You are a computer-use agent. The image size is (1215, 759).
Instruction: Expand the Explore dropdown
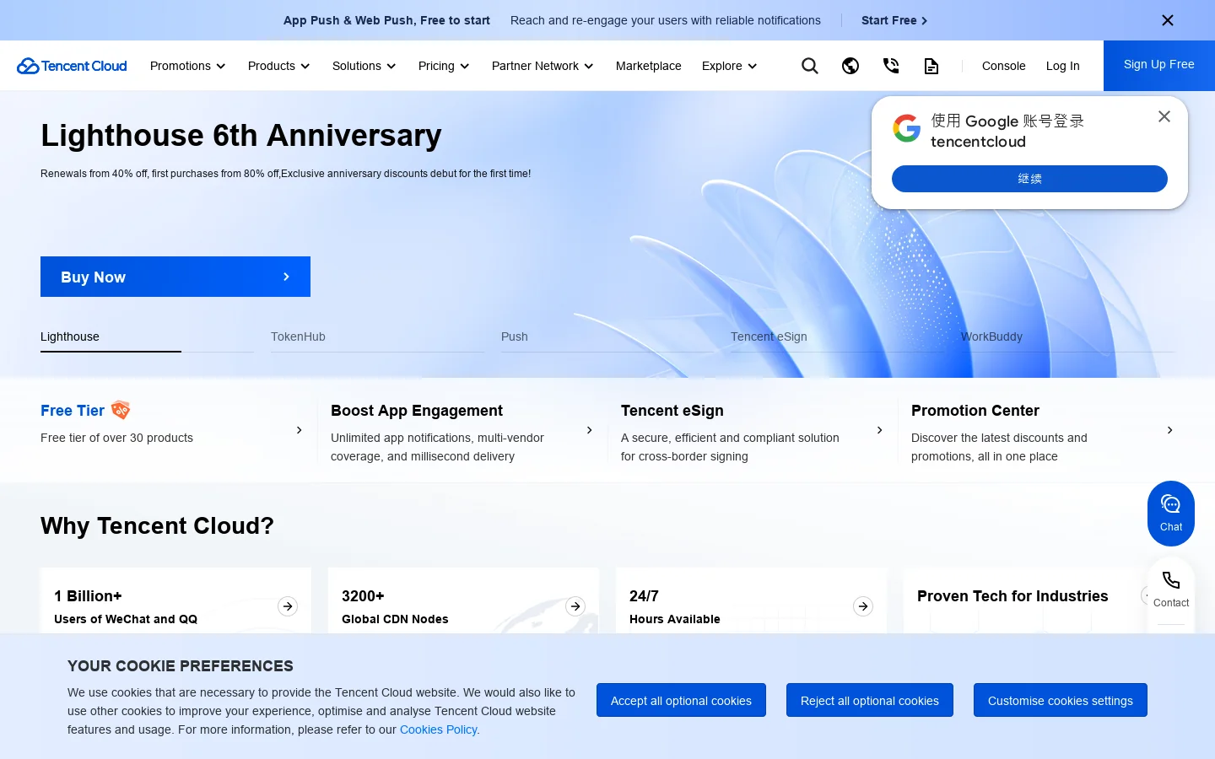tap(729, 66)
